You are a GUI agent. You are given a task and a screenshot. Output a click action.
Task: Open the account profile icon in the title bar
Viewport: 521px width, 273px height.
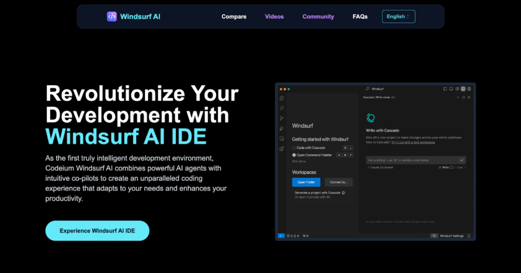click(469, 89)
